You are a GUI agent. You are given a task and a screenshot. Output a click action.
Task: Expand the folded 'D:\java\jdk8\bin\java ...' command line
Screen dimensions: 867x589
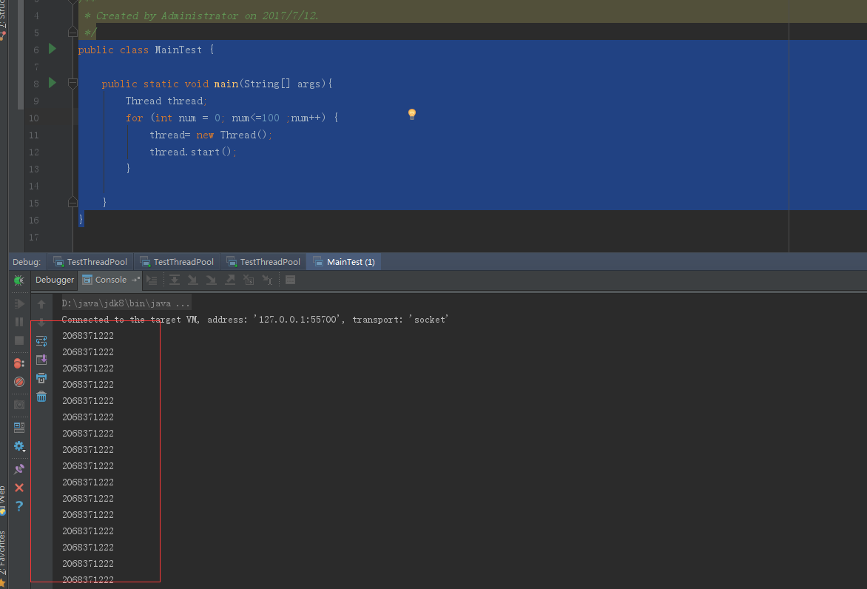pyautogui.click(x=126, y=303)
